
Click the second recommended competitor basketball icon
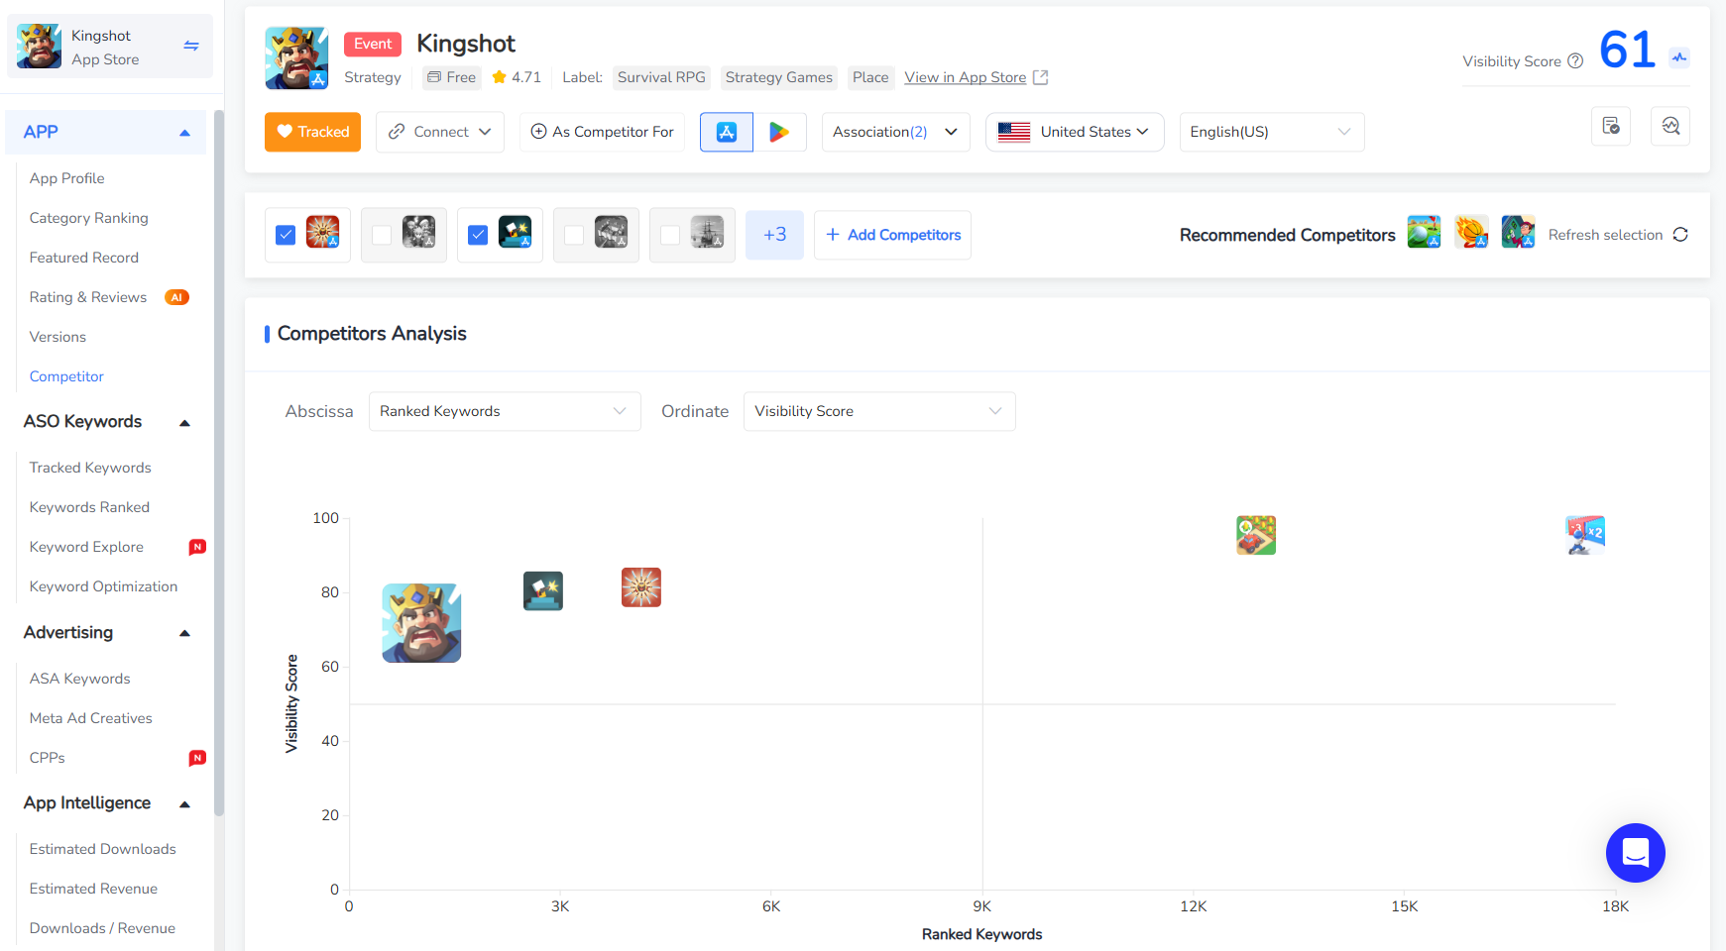(1471, 232)
